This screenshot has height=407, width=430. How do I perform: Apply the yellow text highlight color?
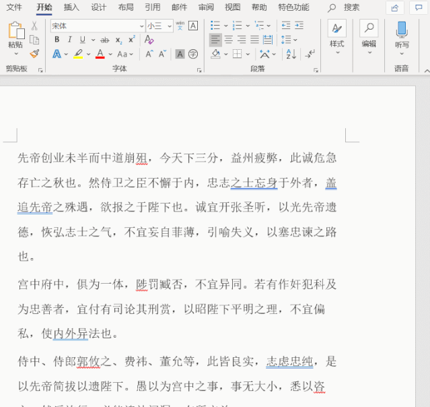click(78, 54)
